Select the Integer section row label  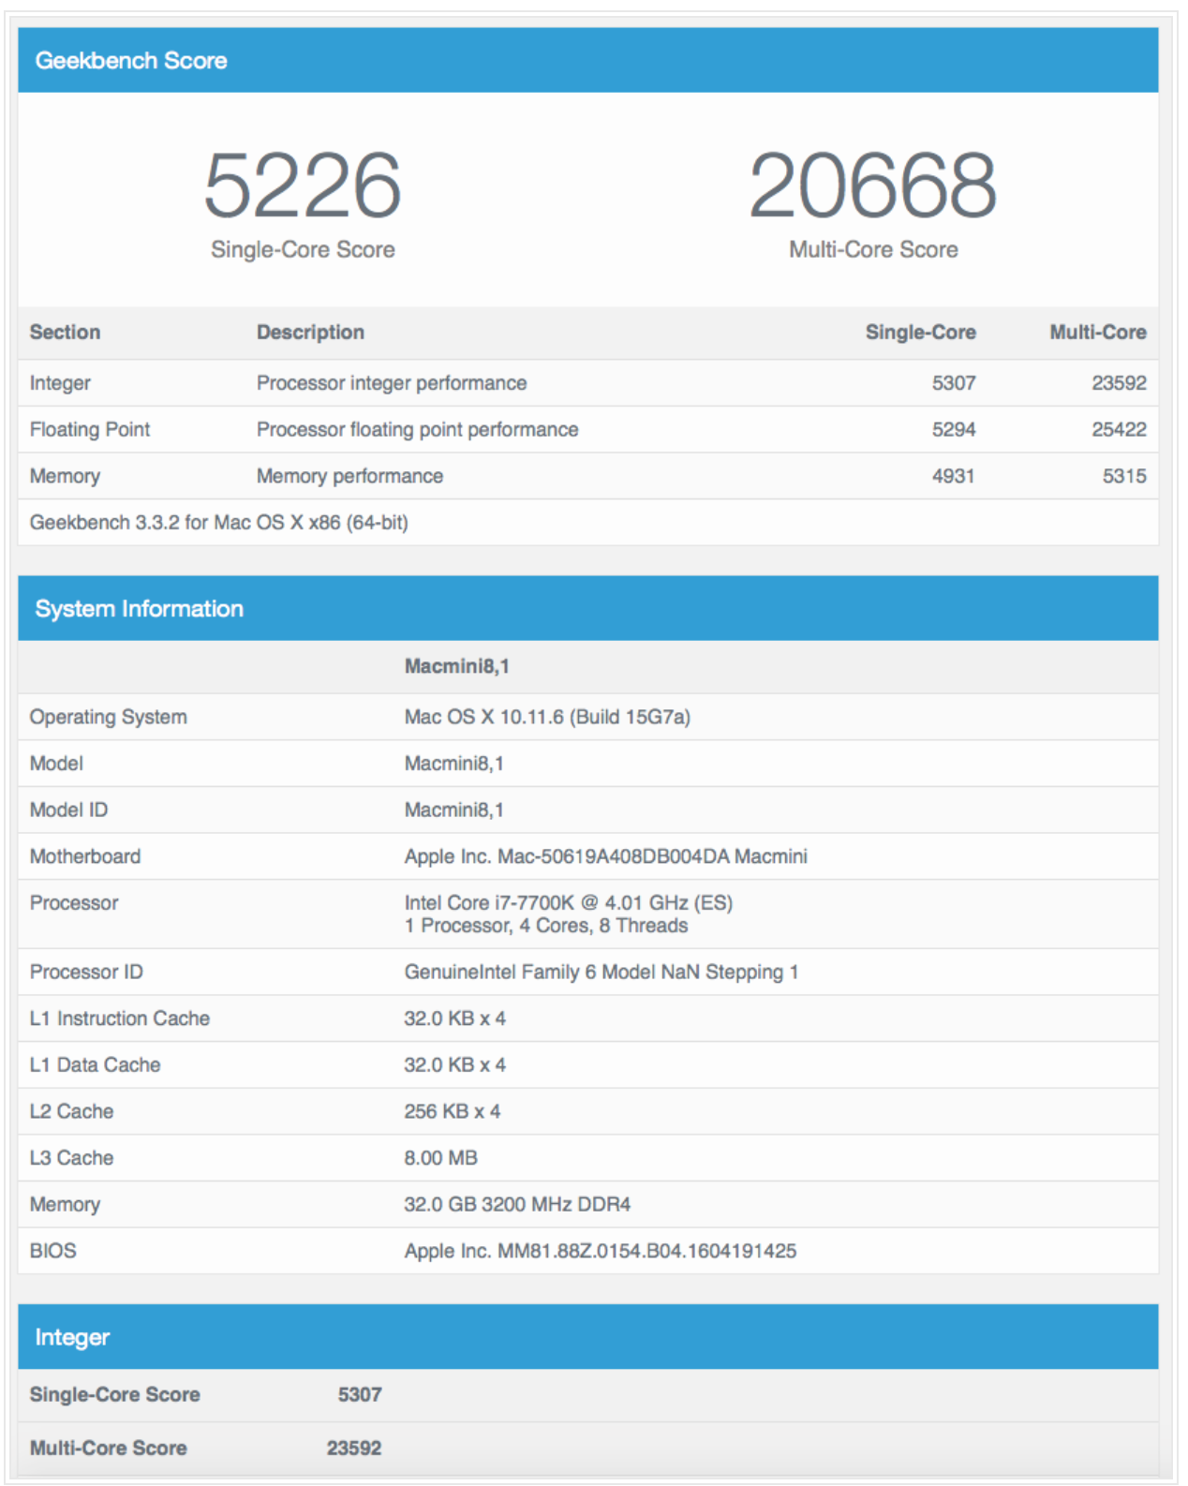[60, 383]
